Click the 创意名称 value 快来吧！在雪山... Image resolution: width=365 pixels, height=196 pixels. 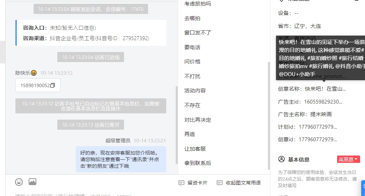pyautogui.click(x=326, y=89)
